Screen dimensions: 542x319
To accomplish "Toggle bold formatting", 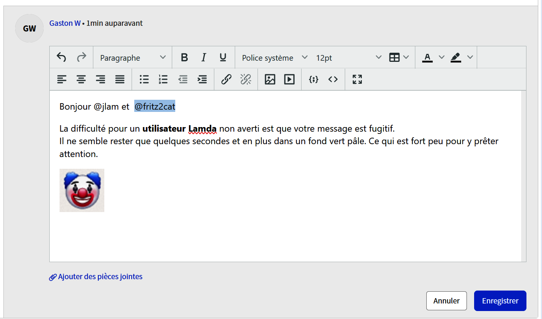I will (184, 57).
